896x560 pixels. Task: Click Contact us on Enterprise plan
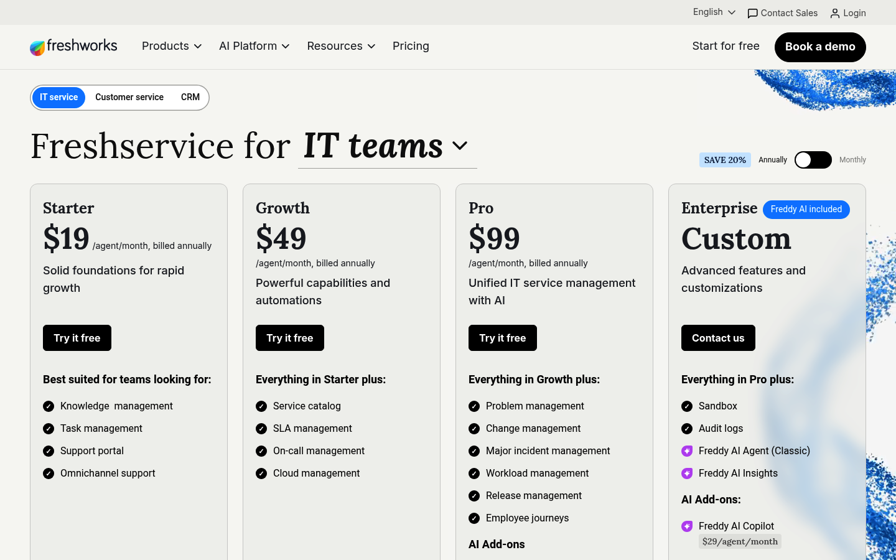tap(718, 338)
